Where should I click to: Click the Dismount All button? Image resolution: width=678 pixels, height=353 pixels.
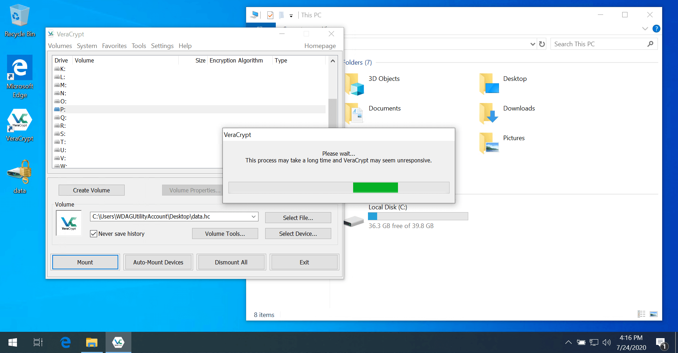tap(231, 262)
